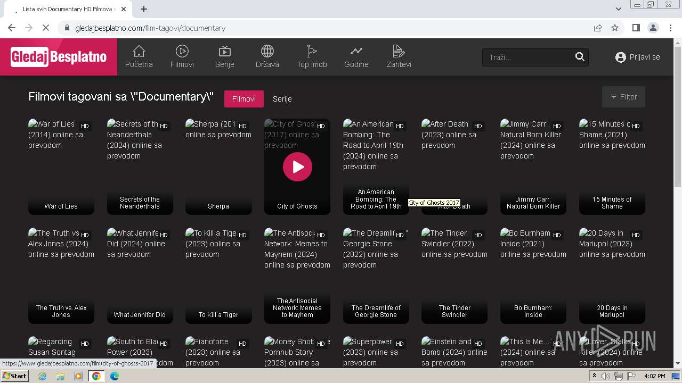Open An American Bombing film card

pos(376,166)
